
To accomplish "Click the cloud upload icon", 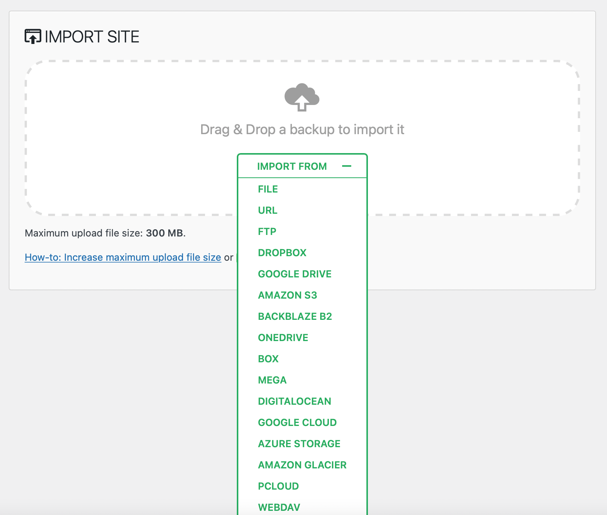I will [x=302, y=97].
